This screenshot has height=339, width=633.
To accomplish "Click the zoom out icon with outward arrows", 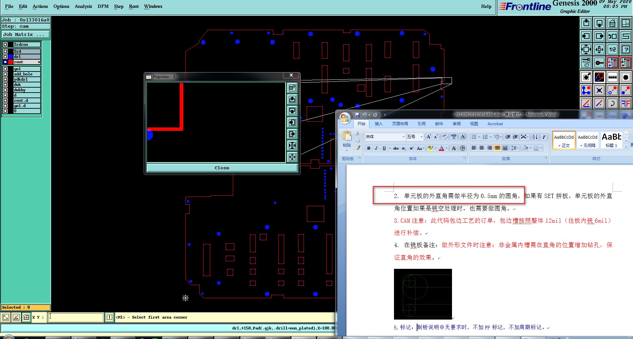I will (599, 49).
